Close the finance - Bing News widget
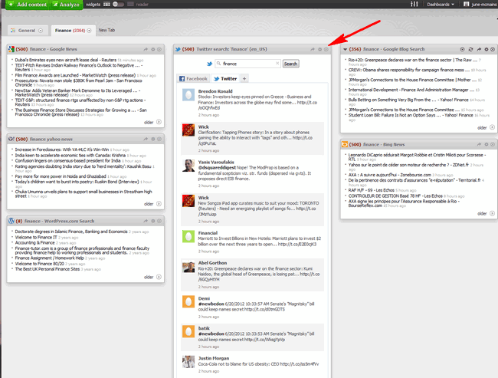Image resolution: width=498 pixels, height=378 pixels. pyautogui.click(x=493, y=144)
